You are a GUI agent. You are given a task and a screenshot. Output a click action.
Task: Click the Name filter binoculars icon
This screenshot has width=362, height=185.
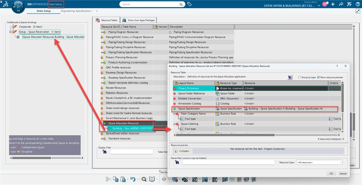pos(177,162)
